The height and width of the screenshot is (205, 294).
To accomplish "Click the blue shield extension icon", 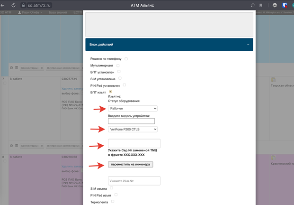I will 285,5.
